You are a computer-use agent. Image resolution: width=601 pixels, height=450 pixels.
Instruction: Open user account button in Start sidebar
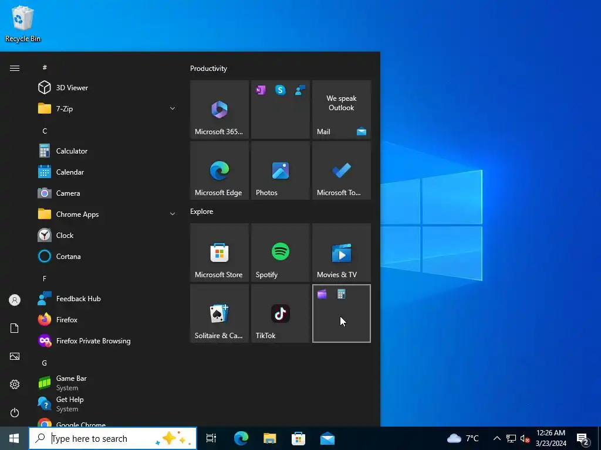tap(15, 300)
